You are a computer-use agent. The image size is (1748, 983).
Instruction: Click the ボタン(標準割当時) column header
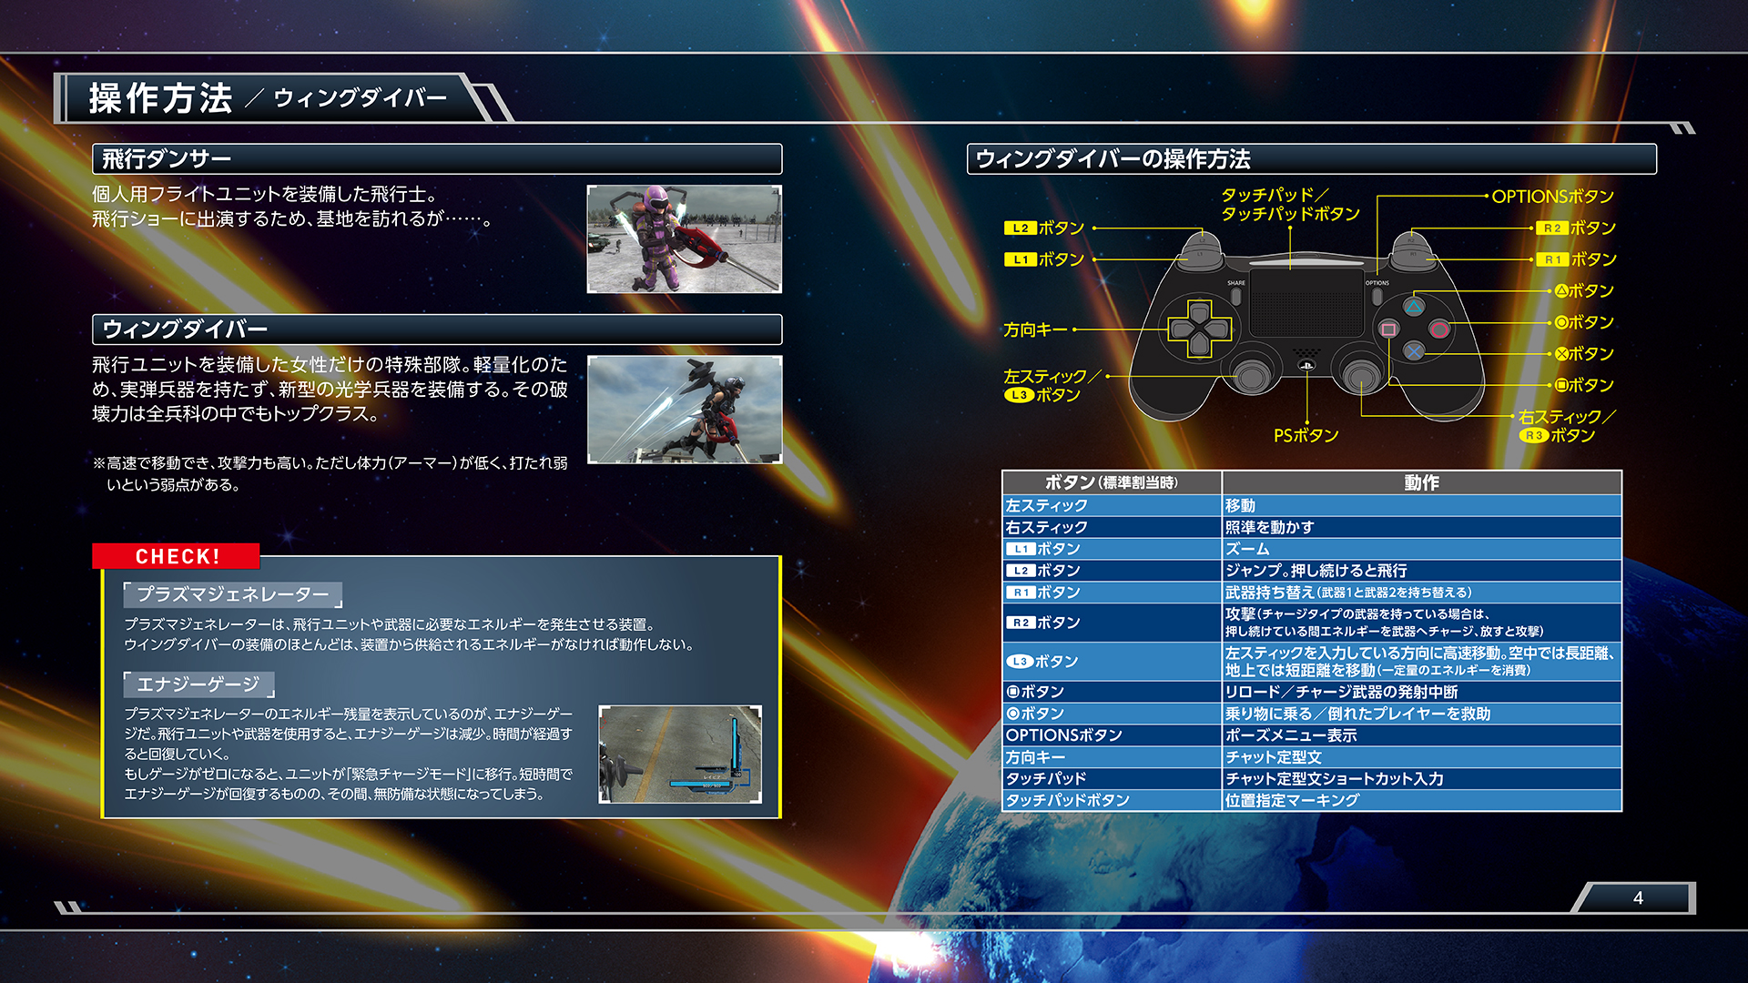tap(1112, 482)
